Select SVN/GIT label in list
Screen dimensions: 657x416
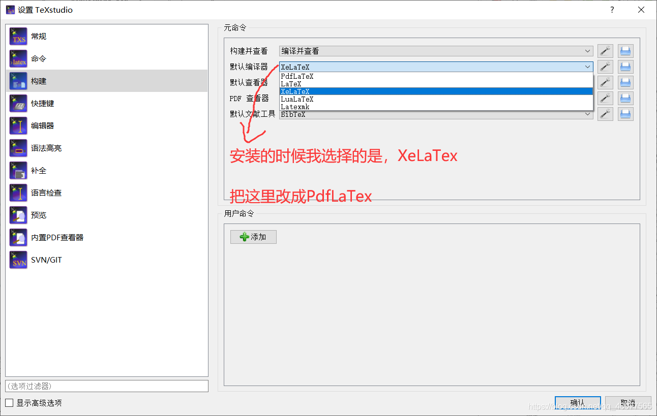coord(46,260)
